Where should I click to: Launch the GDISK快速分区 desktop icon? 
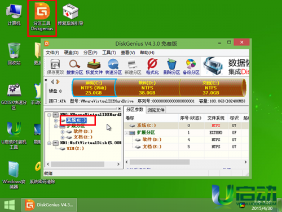point(14,97)
